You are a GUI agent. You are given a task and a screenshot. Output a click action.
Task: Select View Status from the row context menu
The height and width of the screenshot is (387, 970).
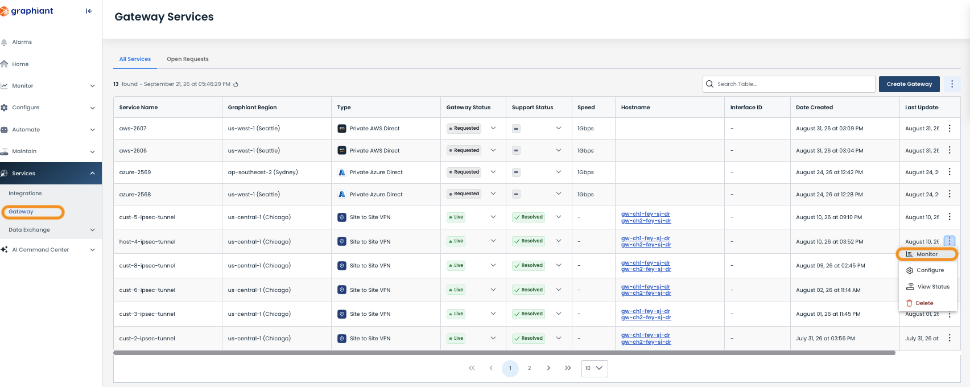pyautogui.click(x=927, y=287)
